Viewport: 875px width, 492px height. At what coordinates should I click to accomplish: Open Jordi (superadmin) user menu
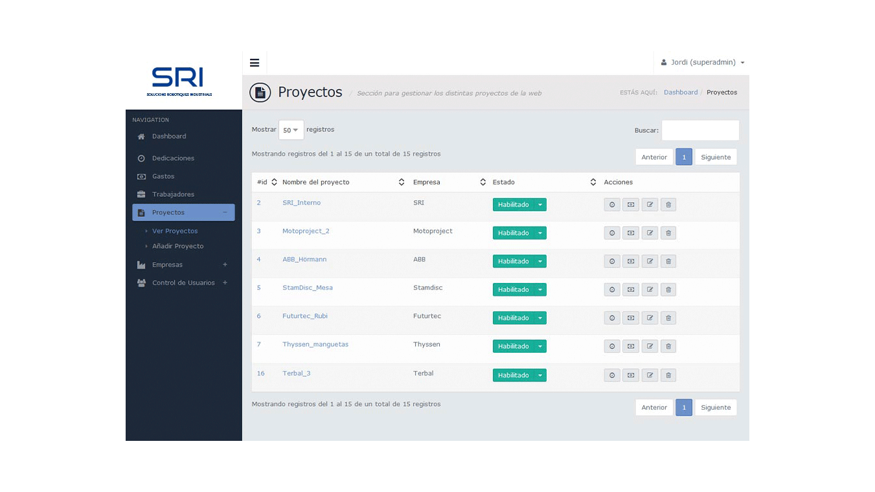[x=703, y=63]
